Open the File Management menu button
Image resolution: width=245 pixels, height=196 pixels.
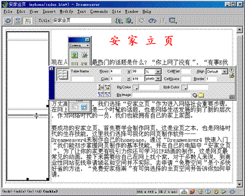coord(119,21)
